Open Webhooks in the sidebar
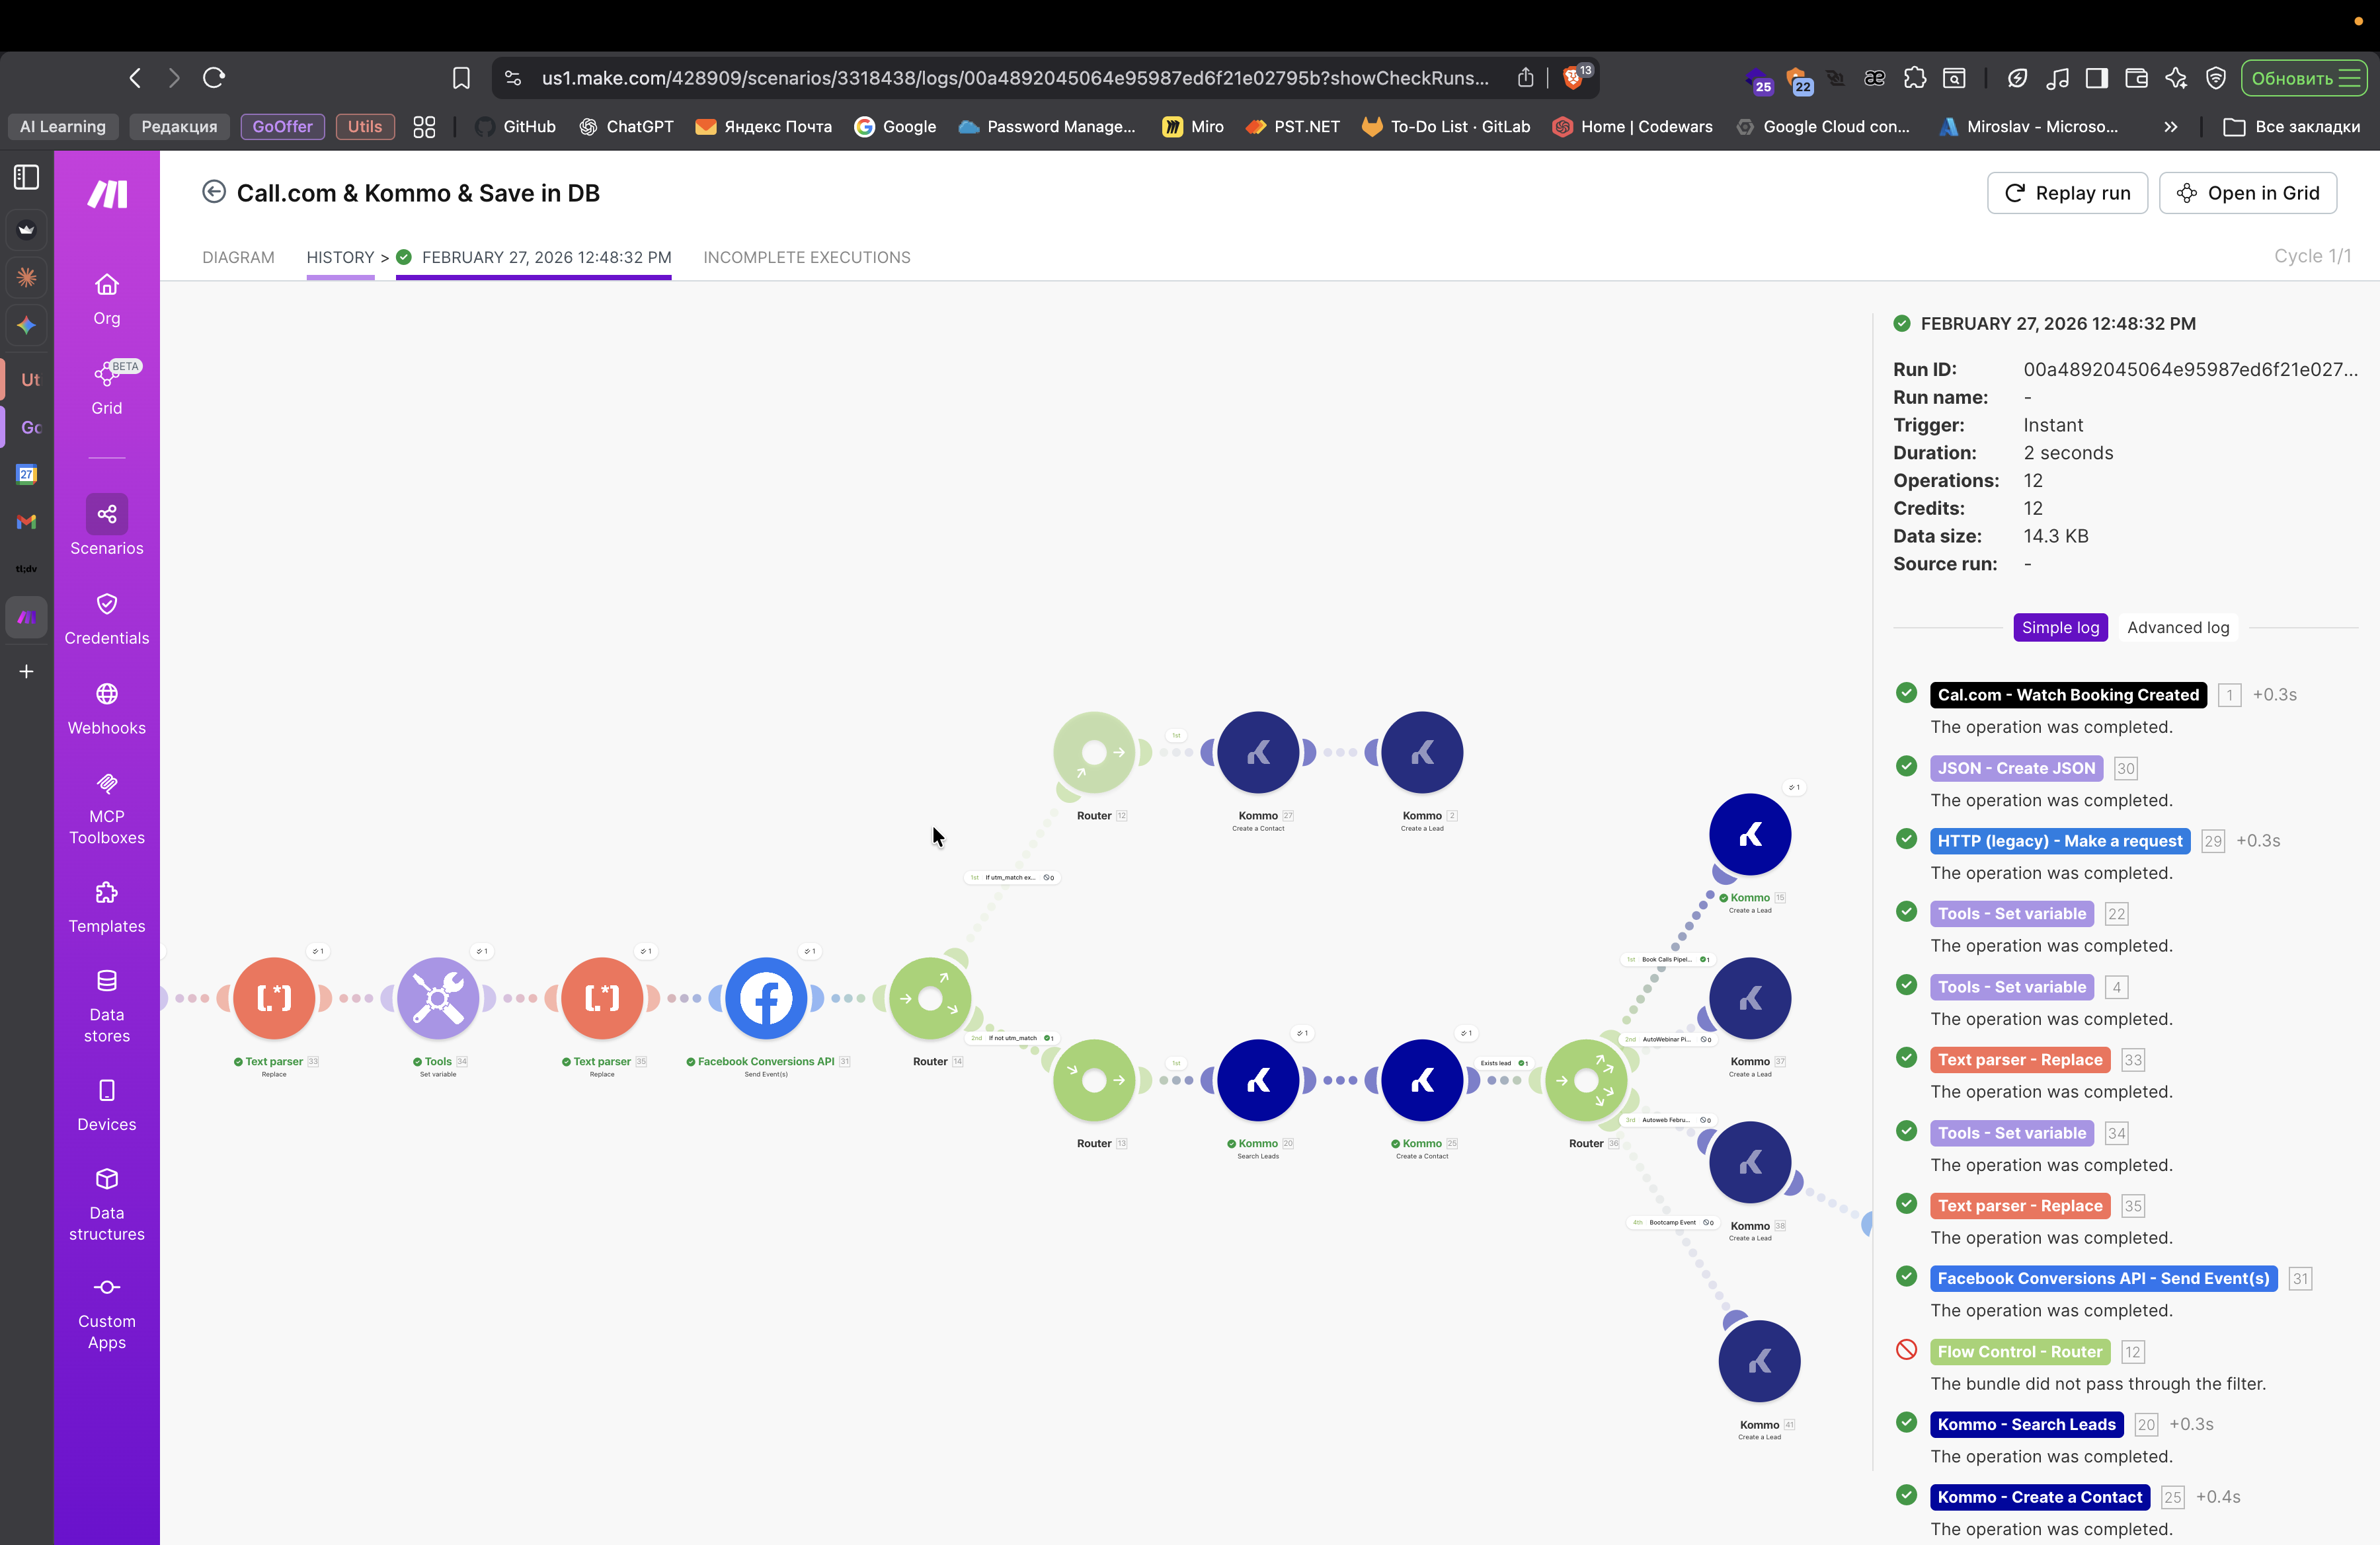Viewport: 2380px width, 1545px height. coord(107,708)
